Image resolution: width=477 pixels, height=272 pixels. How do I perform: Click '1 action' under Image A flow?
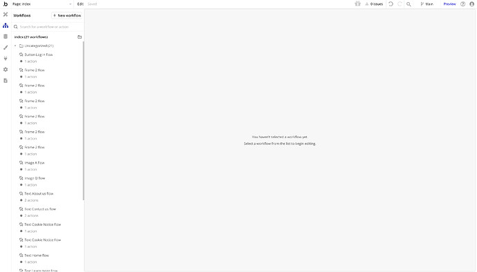[x=30, y=170]
